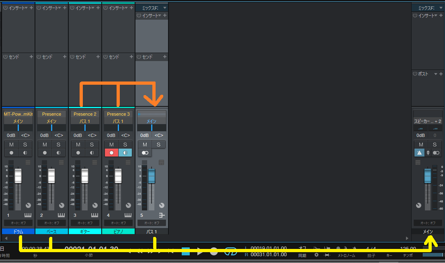Select the Guitar channel name label

[x=85, y=232]
